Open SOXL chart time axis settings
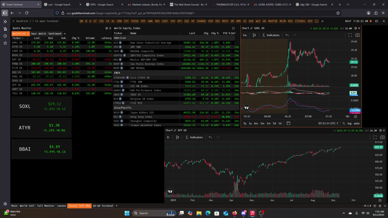 pos(356,116)
